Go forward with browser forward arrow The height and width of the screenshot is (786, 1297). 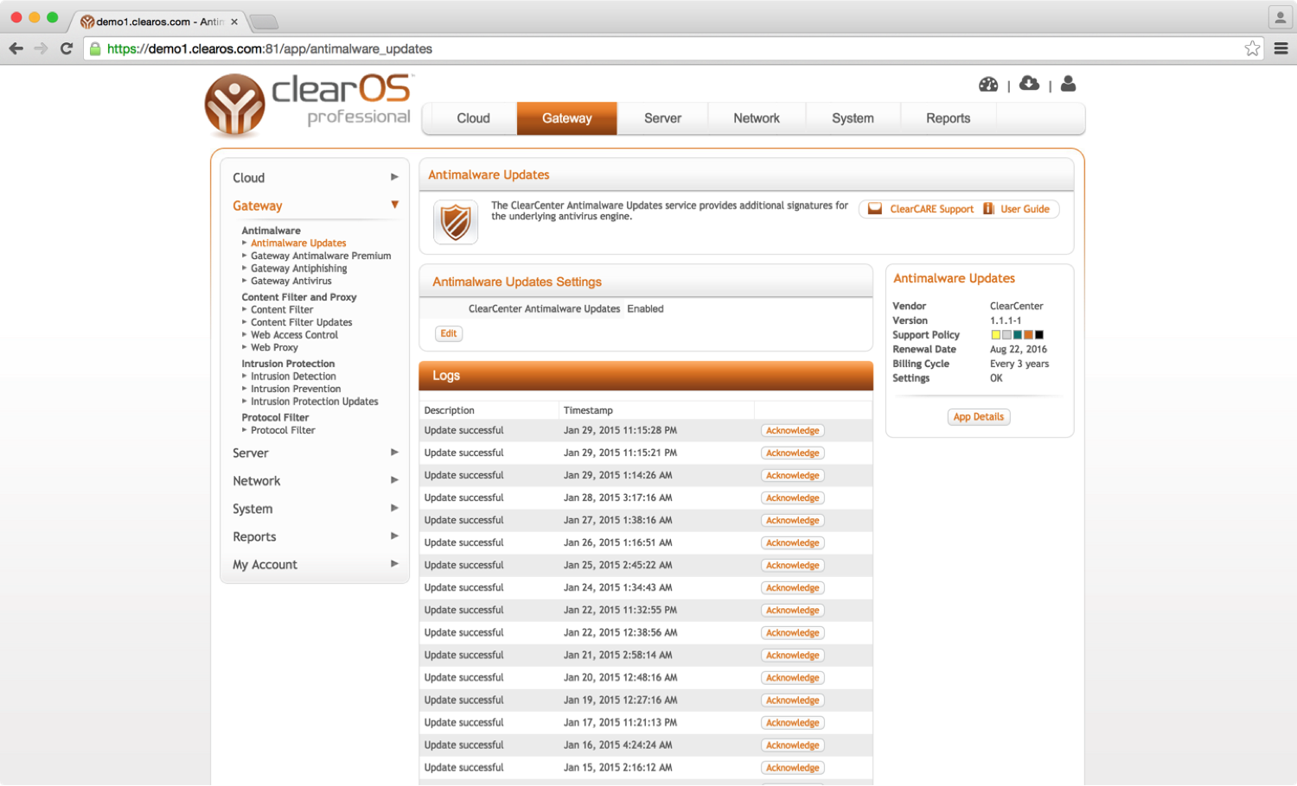tap(41, 48)
